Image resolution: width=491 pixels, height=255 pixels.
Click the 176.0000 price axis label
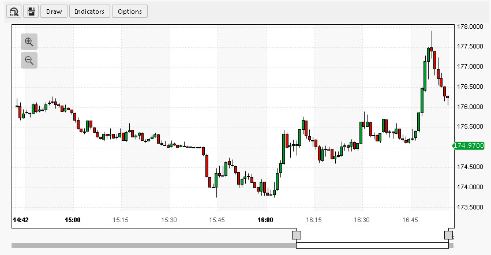point(470,107)
